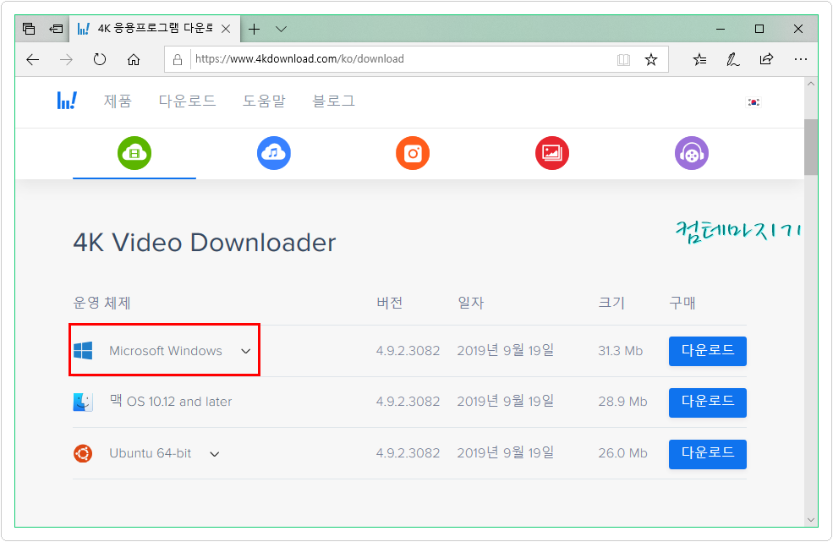
Task: Click the browser forward arrow
Action: click(67, 59)
